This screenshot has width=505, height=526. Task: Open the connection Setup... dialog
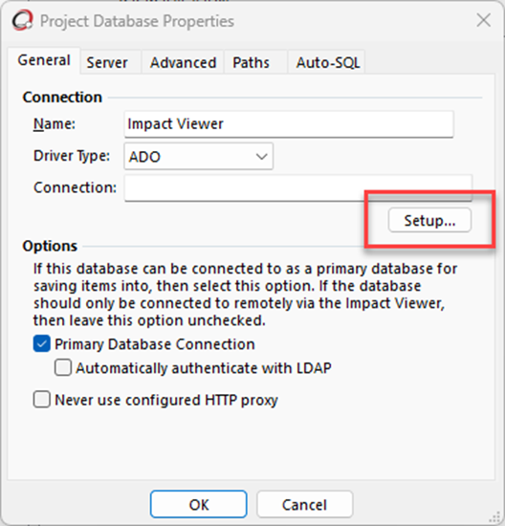pos(429,220)
